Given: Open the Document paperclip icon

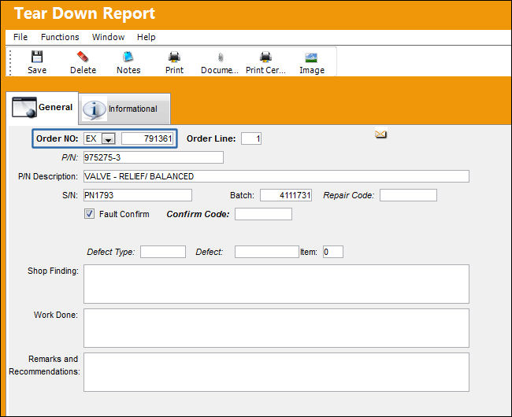Looking at the screenshot, I should (221, 57).
